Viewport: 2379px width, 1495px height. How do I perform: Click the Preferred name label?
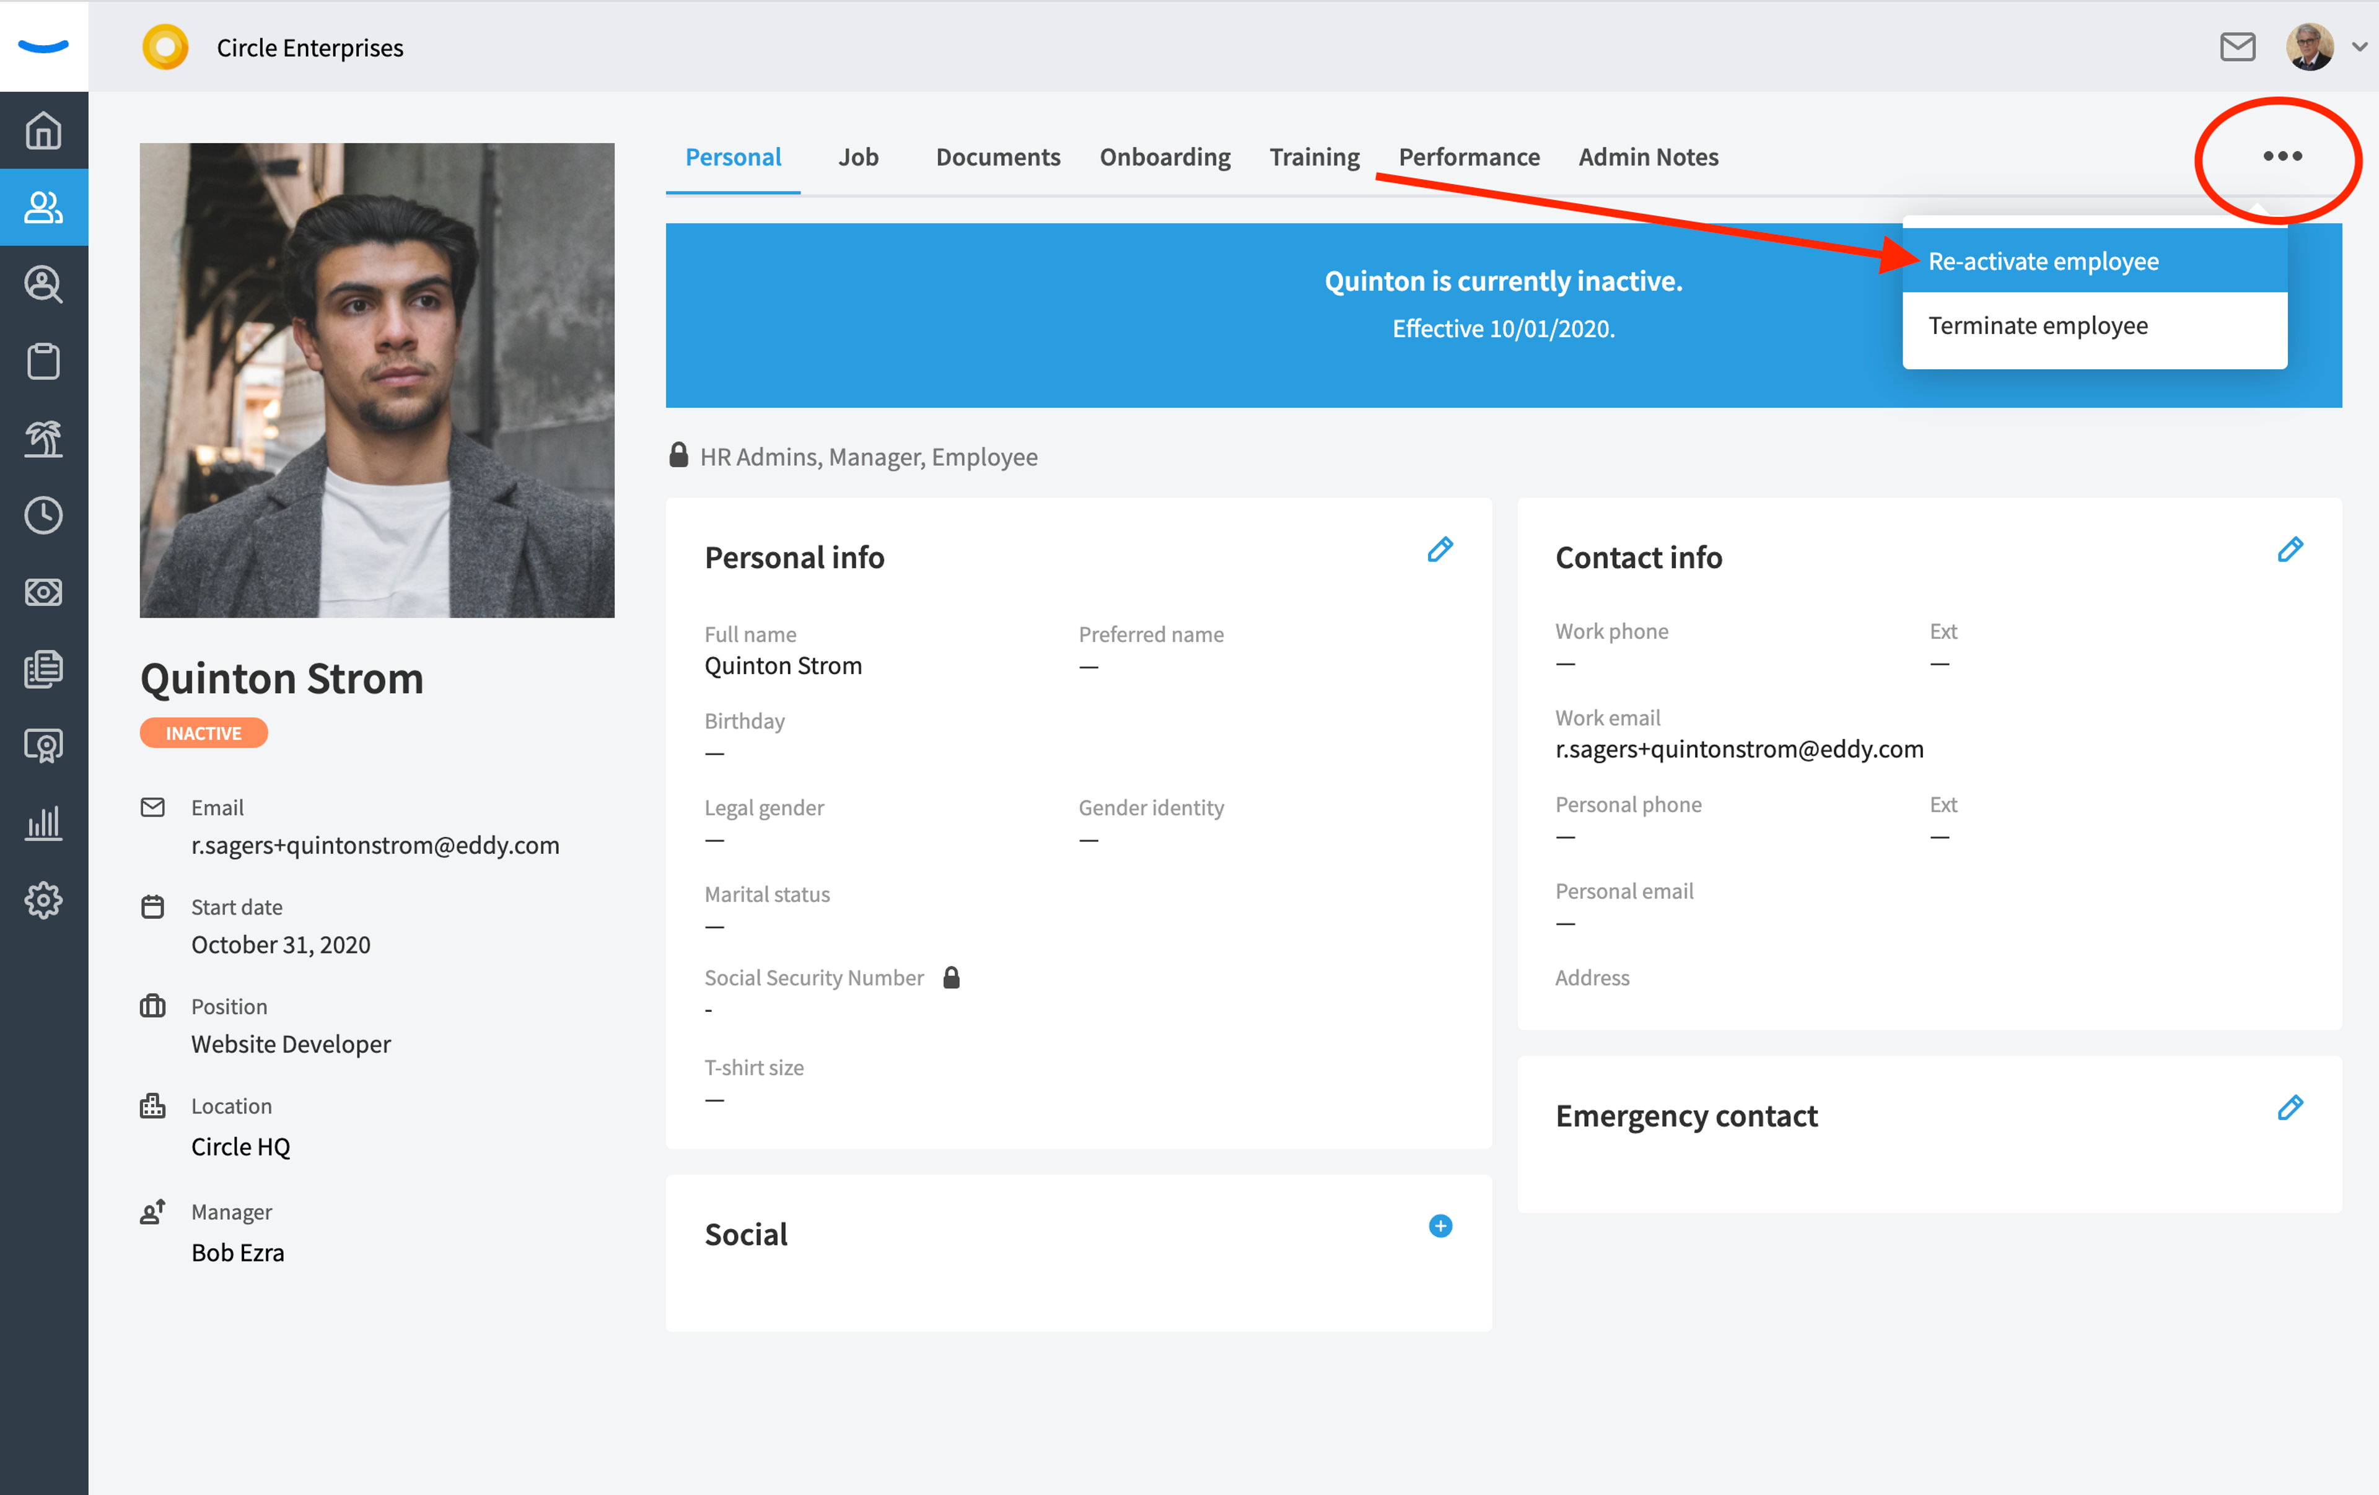pyautogui.click(x=1151, y=634)
